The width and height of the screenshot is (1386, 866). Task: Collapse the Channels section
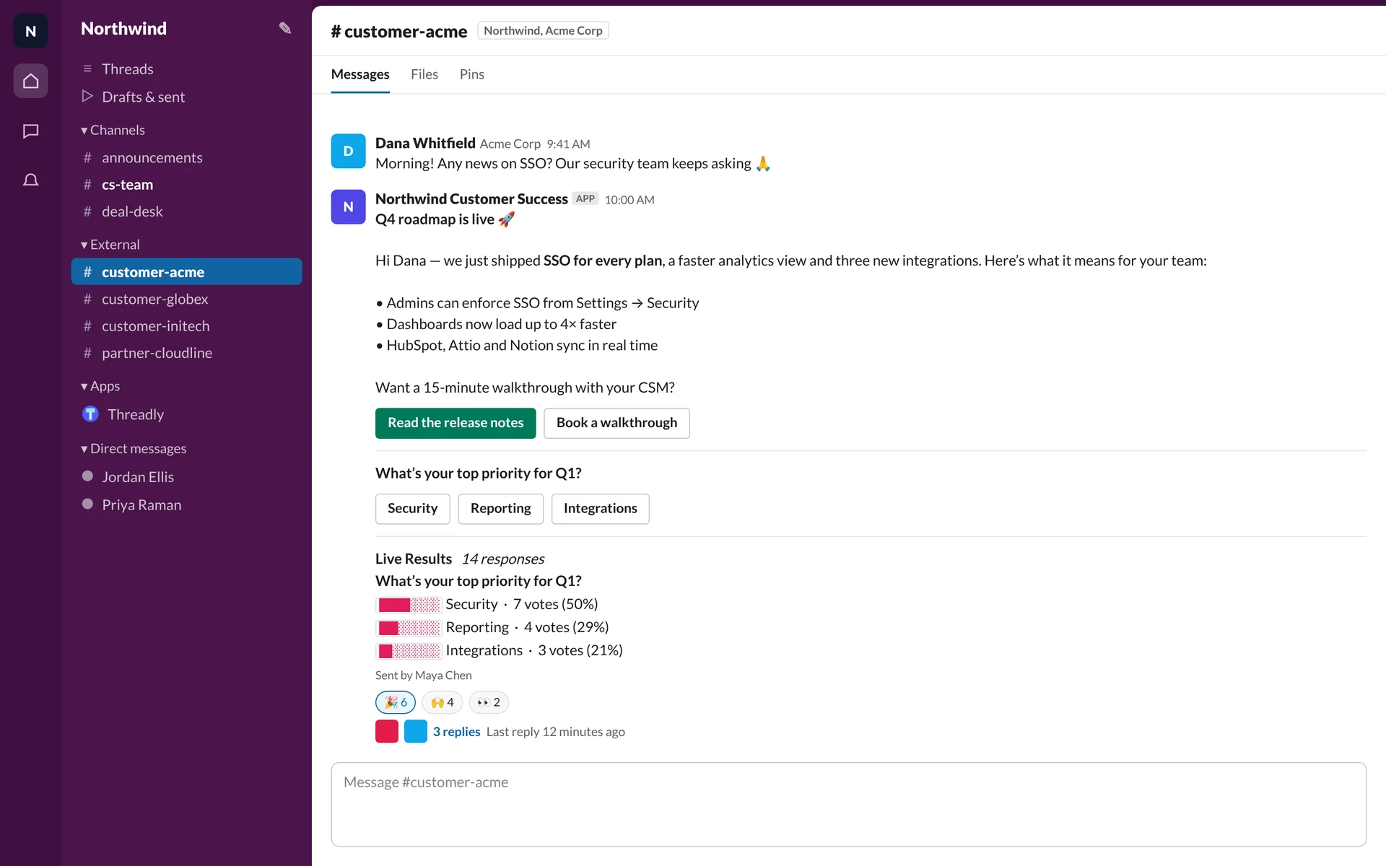tap(113, 130)
